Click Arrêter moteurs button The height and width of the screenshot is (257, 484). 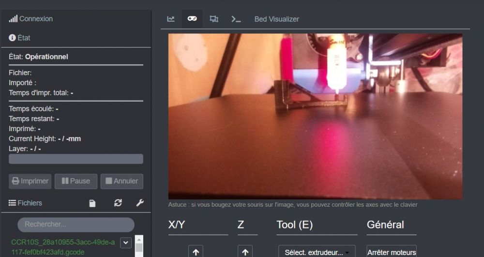(x=392, y=252)
